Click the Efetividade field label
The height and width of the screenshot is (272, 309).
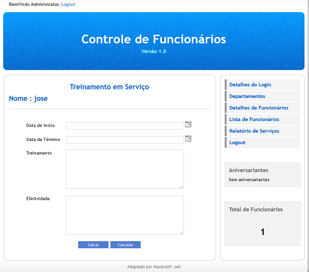[x=38, y=199]
